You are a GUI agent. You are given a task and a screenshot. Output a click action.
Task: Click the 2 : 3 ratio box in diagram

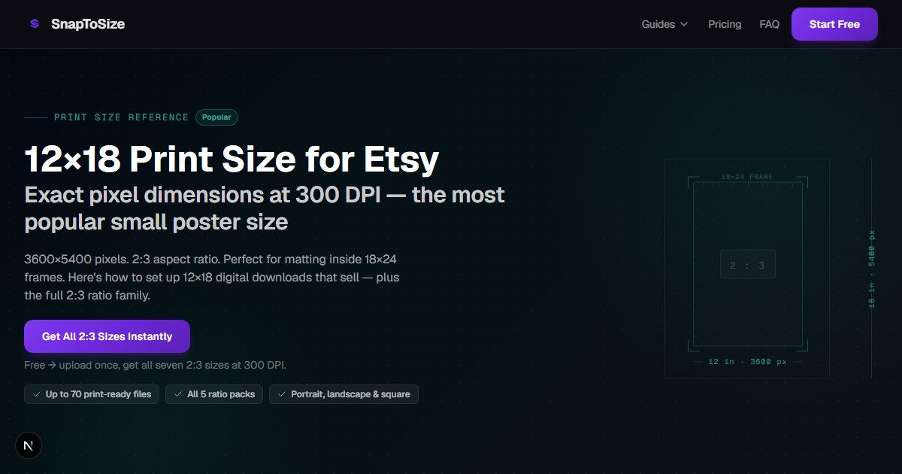tap(747, 265)
